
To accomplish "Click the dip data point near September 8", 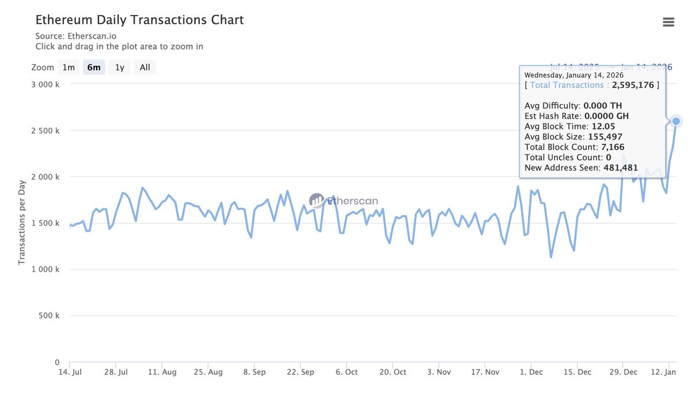I will (252, 236).
